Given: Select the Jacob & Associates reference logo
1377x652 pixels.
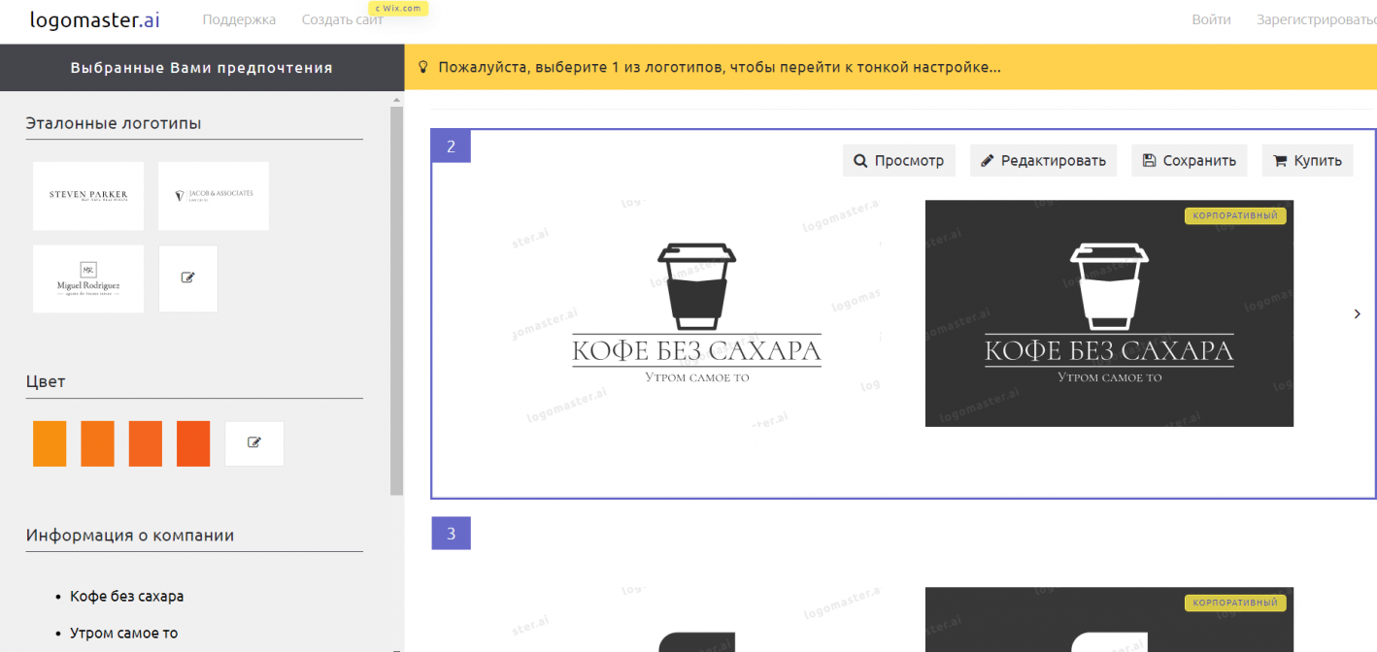Looking at the screenshot, I should point(214,196).
